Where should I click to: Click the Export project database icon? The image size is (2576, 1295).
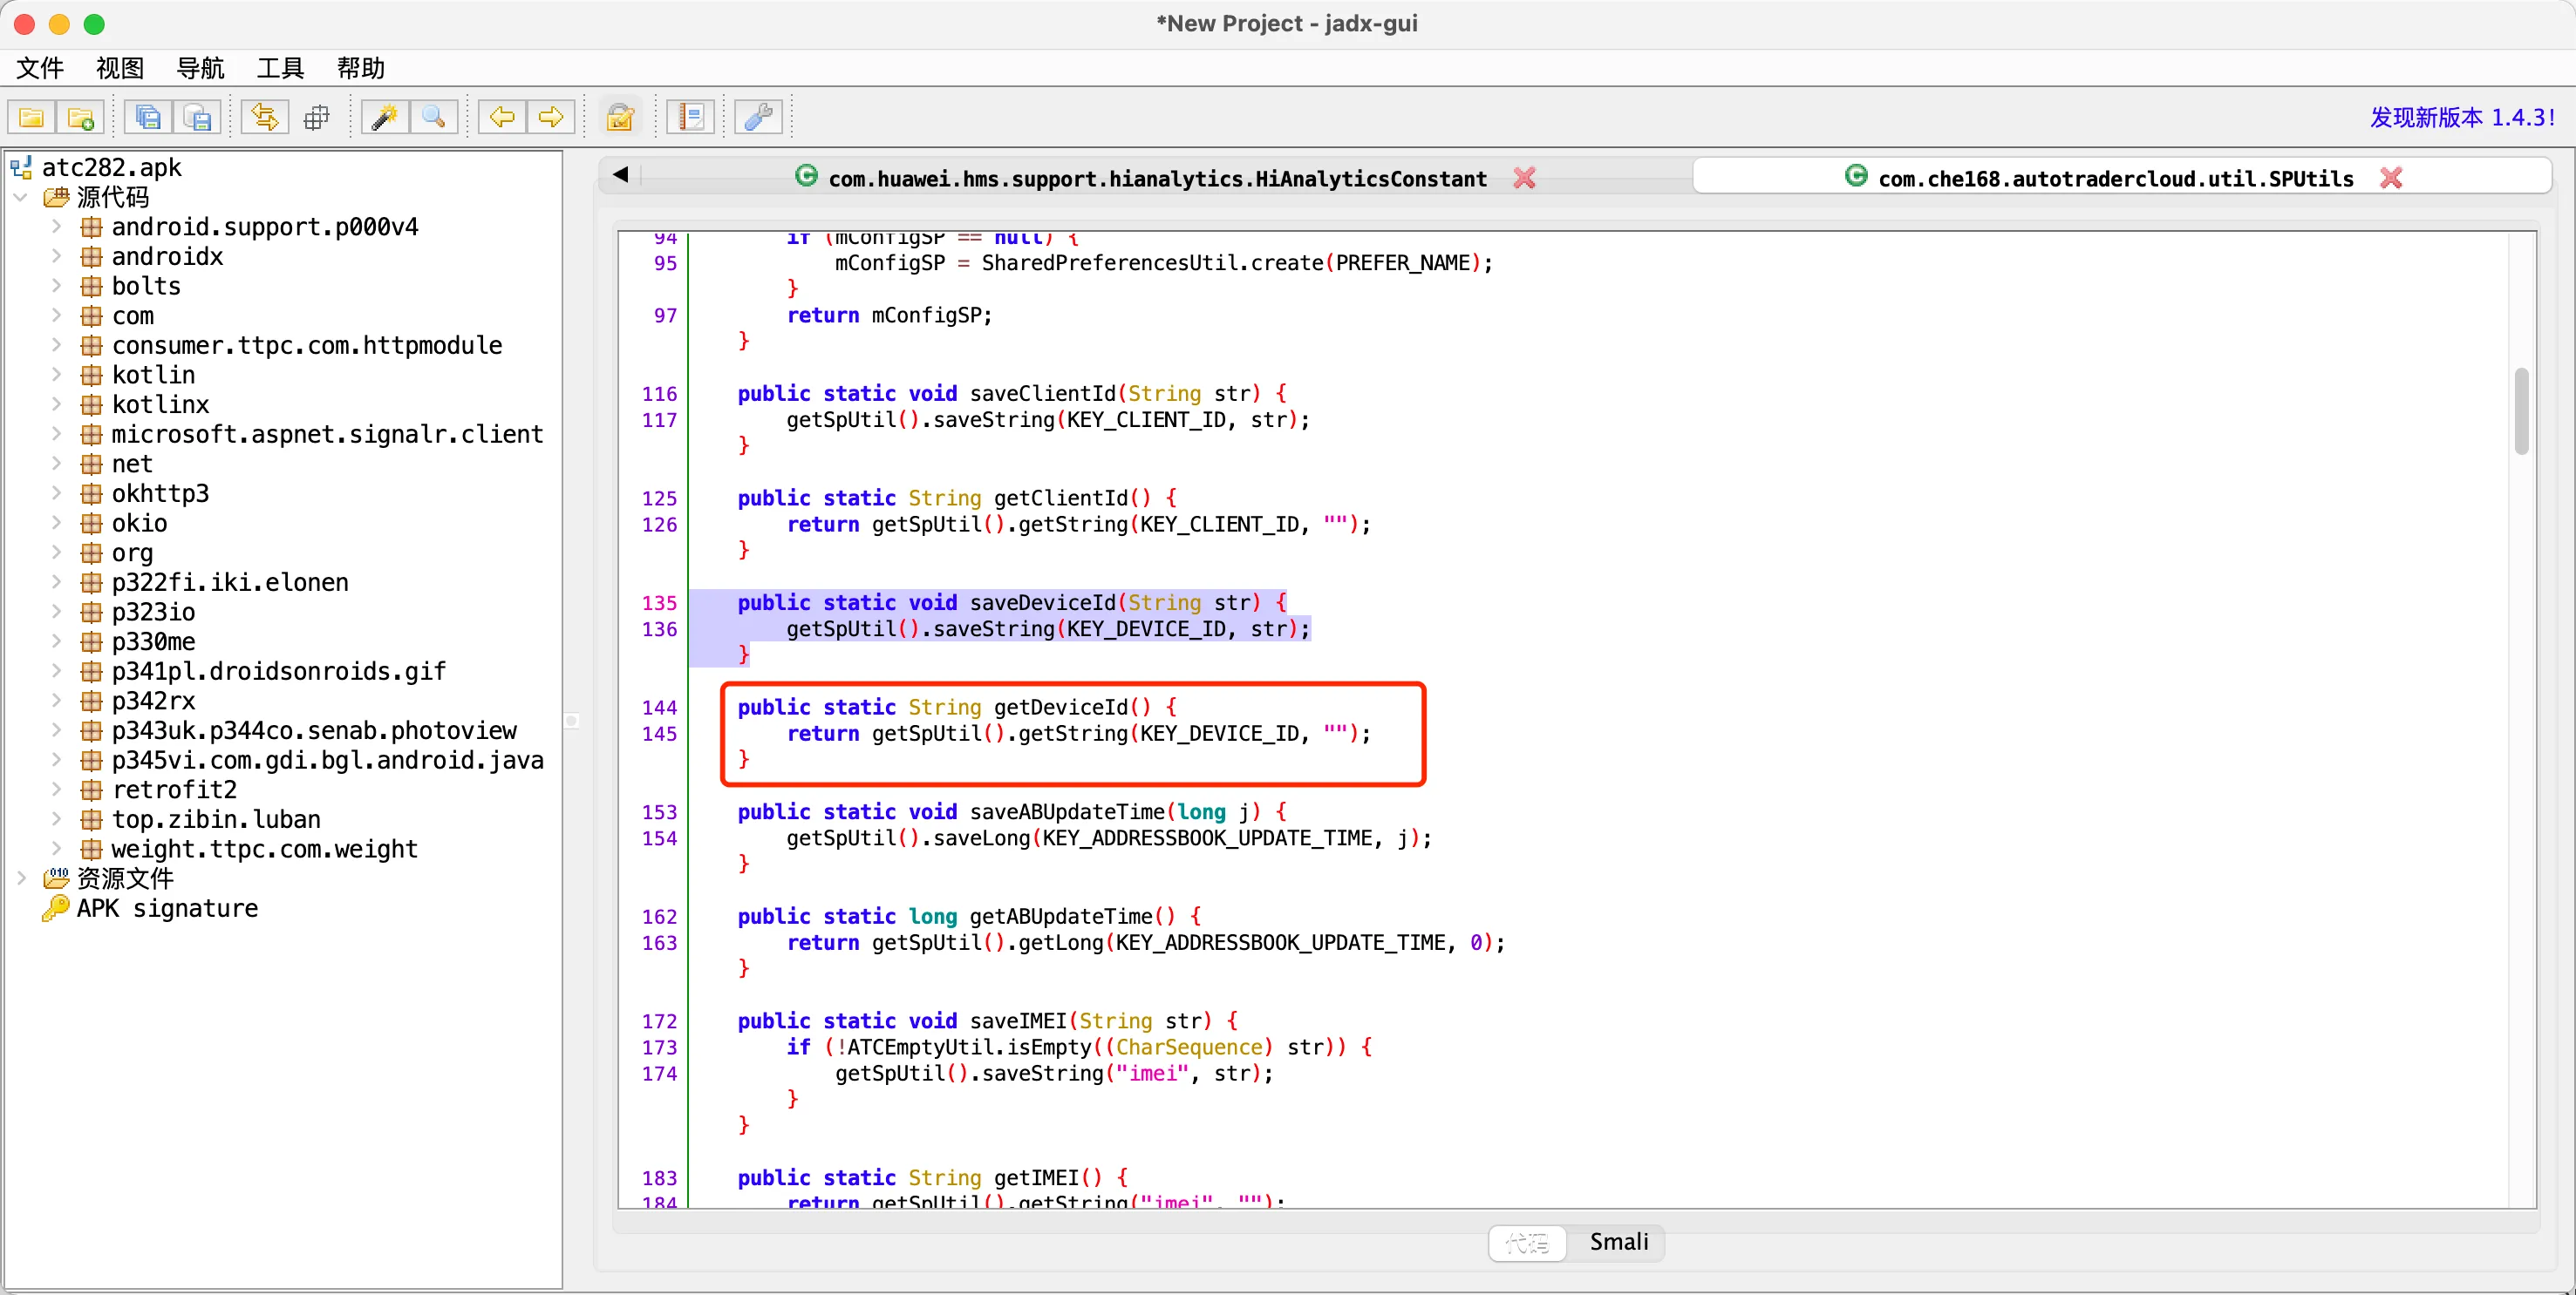pyautogui.click(x=198, y=118)
